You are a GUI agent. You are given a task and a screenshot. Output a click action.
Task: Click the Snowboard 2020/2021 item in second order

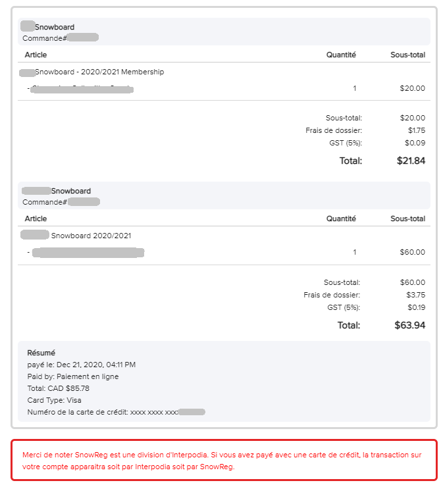pyautogui.click(x=91, y=236)
